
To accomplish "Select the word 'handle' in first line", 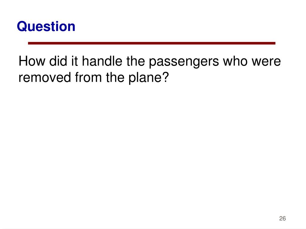I will tap(102, 61).
